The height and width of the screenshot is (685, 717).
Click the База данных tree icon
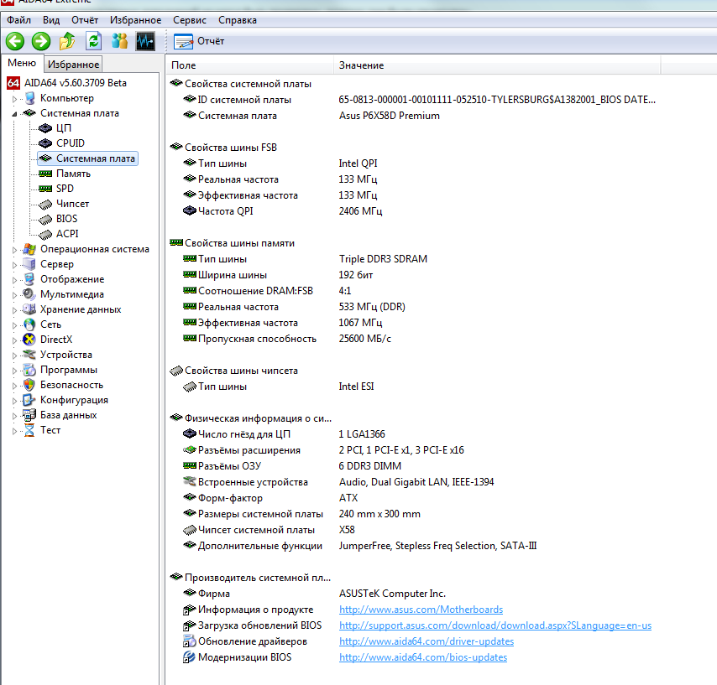pos(29,415)
